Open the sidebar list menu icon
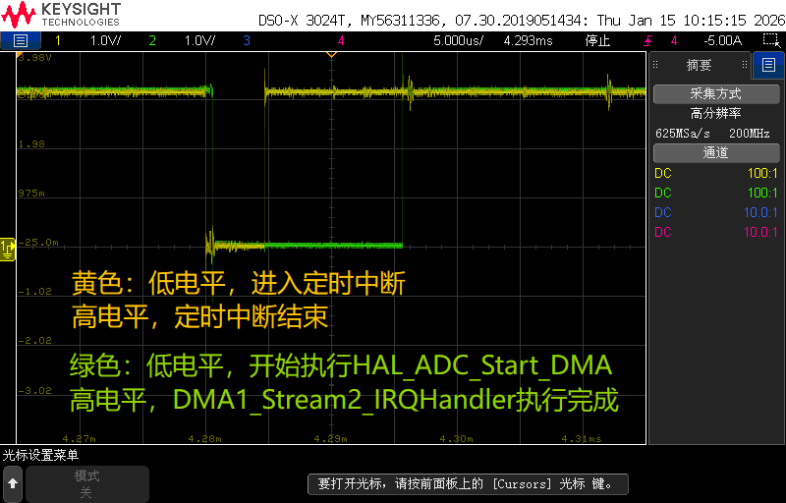This screenshot has width=786, height=503. coord(768,65)
